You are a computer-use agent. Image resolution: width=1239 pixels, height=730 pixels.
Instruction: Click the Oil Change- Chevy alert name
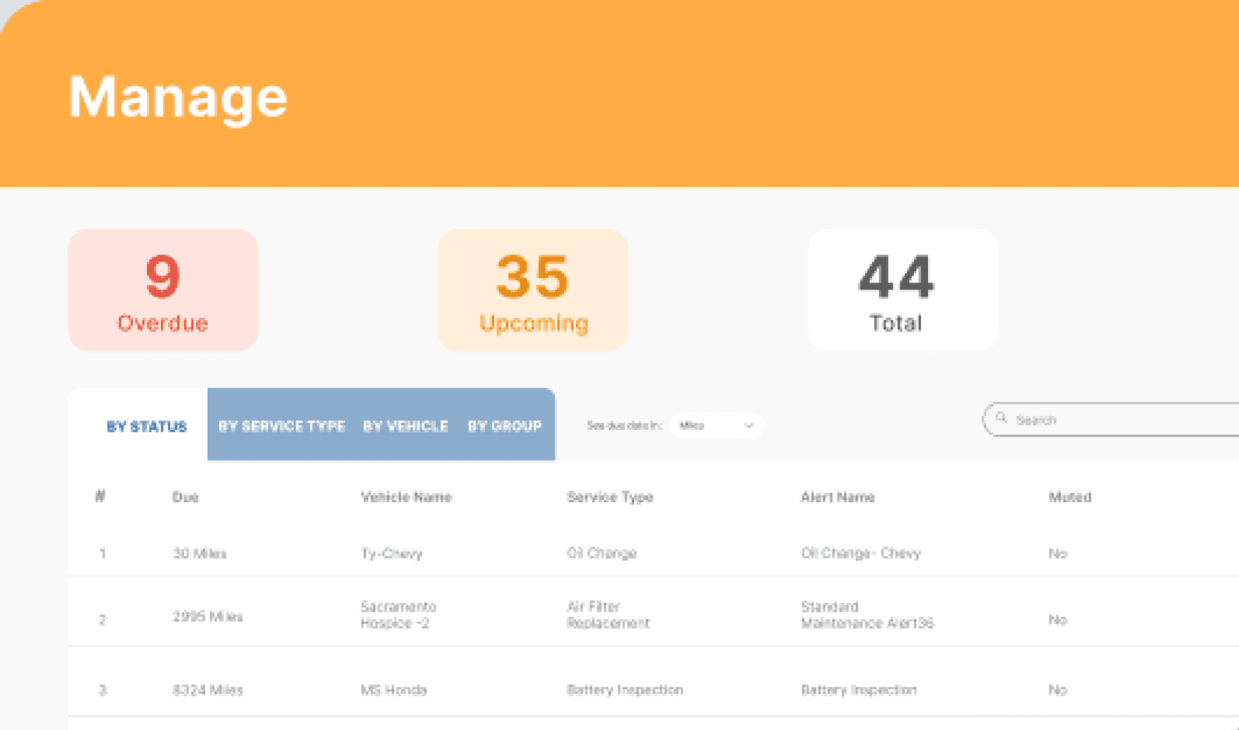[861, 553]
